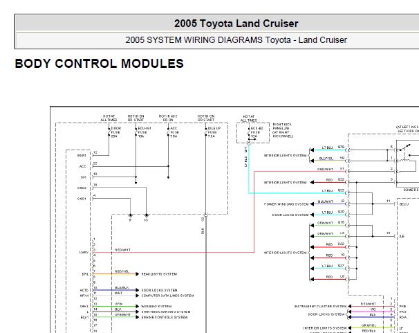Click the ECU-IG1 FUSE 10A label
The width and height of the screenshot is (419, 333).
coord(145,132)
